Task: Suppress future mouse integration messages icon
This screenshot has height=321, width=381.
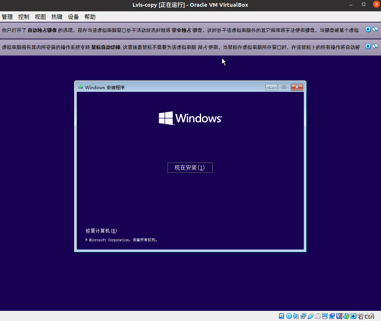Action: 375,46
